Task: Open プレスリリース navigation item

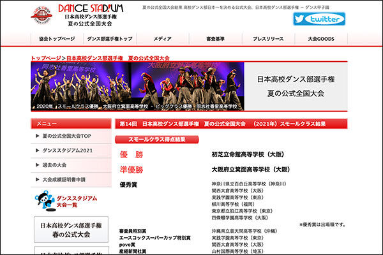Action: 268,39
